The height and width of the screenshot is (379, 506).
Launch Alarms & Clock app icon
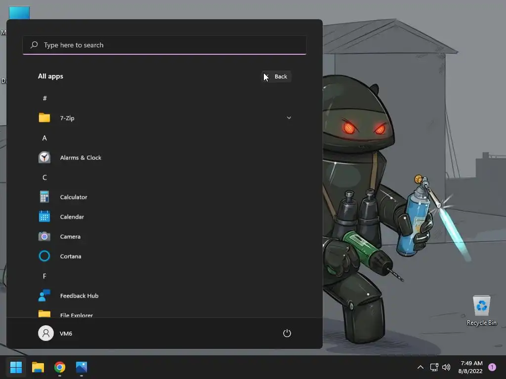coord(44,157)
